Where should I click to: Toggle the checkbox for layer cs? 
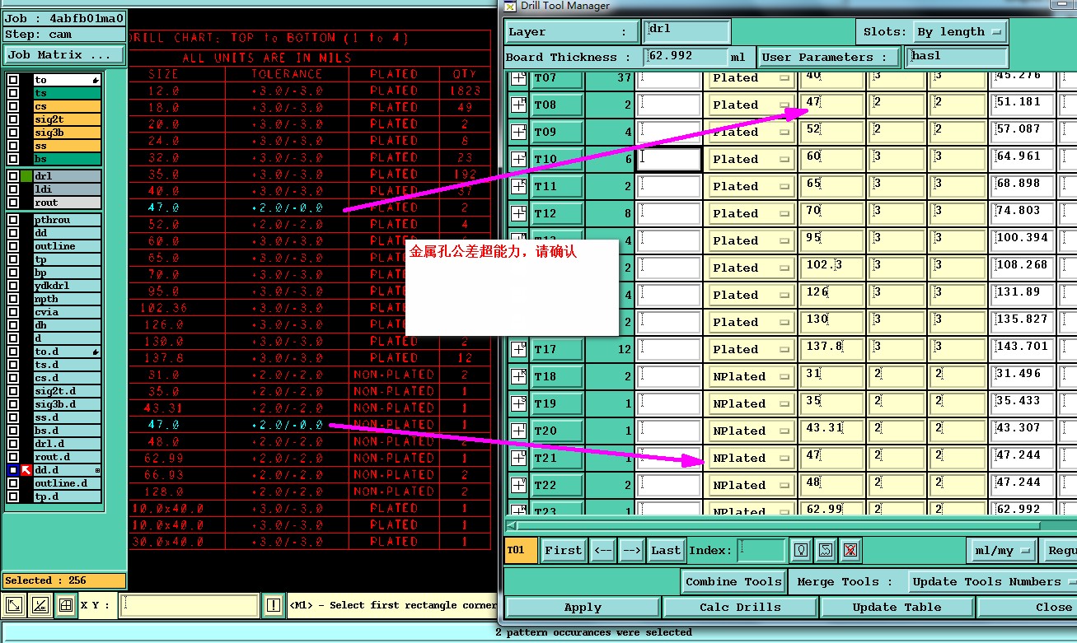12,107
